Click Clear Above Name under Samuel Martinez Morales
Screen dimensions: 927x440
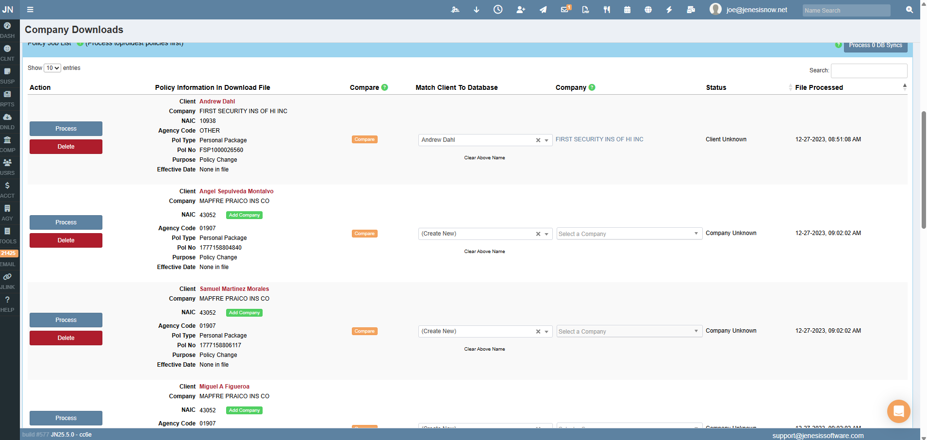[x=484, y=349]
